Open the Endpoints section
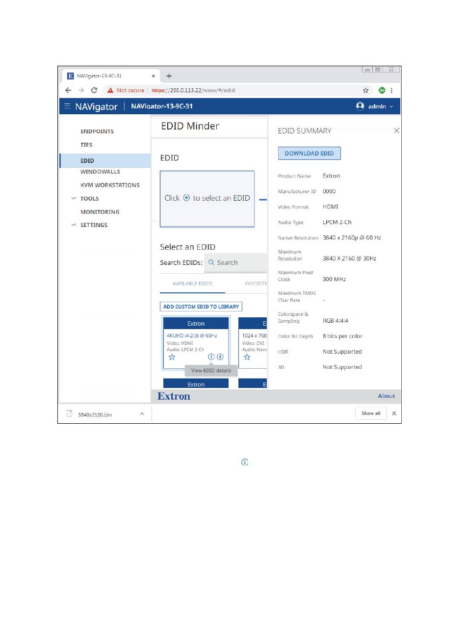Viewport: 466px width, 618px height. (97, 131)
